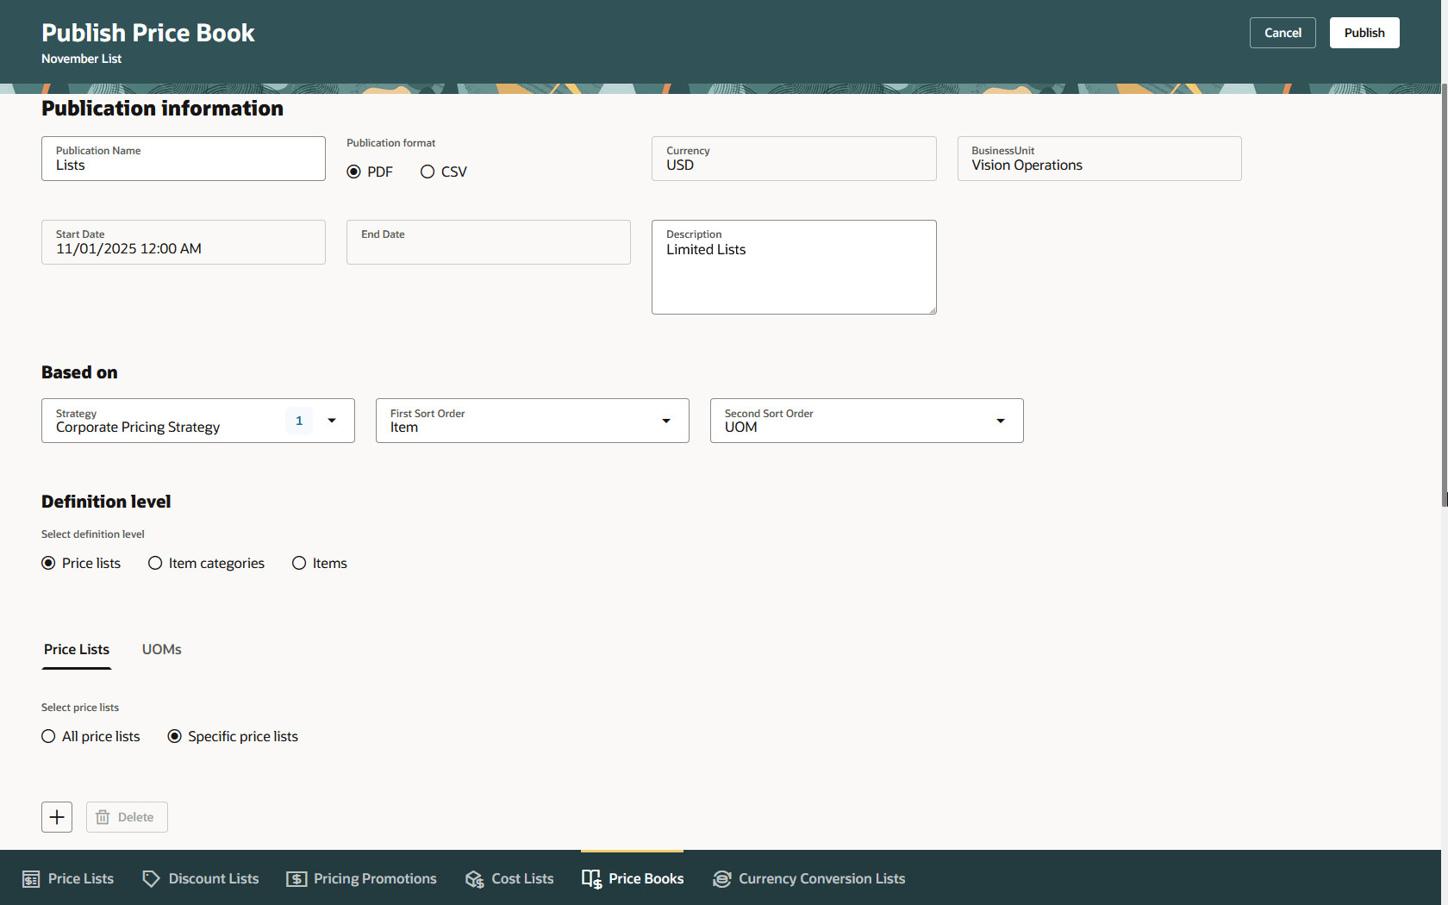Open Cost Lists in bottom navigation
This screenshot has height=905, width=1448.
tap(509, 879)
